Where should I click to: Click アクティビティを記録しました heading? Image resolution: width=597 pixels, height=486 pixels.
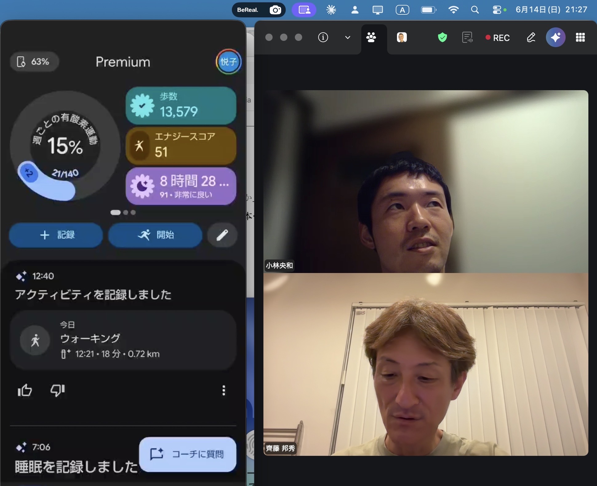[93, 295]
